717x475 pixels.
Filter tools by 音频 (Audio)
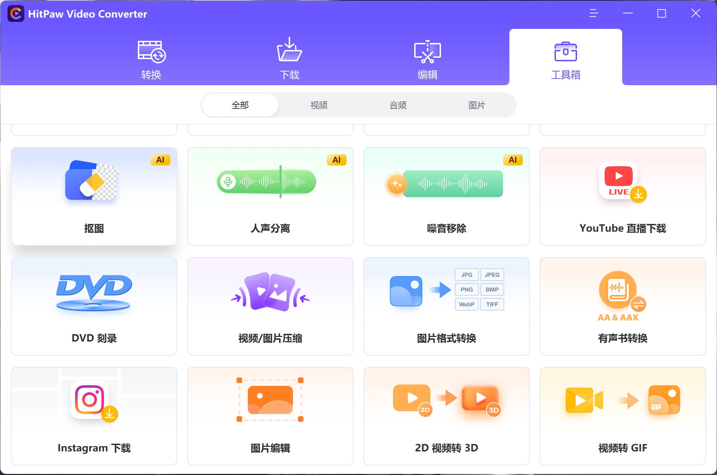coord(398,105)
